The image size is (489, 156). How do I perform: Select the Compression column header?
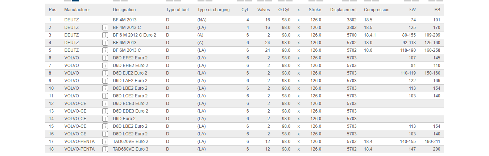pos(377,10)
